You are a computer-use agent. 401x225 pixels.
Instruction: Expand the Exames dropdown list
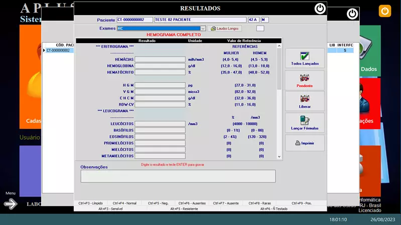tap(203, 29)
